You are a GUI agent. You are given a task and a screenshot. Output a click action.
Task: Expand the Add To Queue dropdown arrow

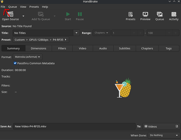pos(55,16)
